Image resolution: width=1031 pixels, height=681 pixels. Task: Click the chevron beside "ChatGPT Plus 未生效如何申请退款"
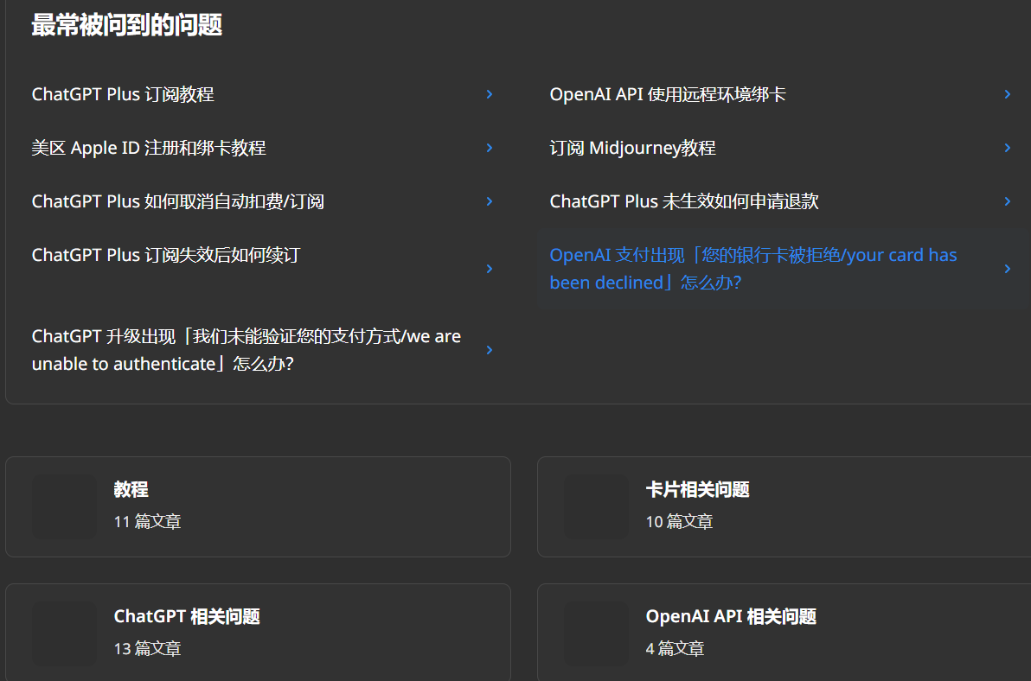[x=1008, y=201]
